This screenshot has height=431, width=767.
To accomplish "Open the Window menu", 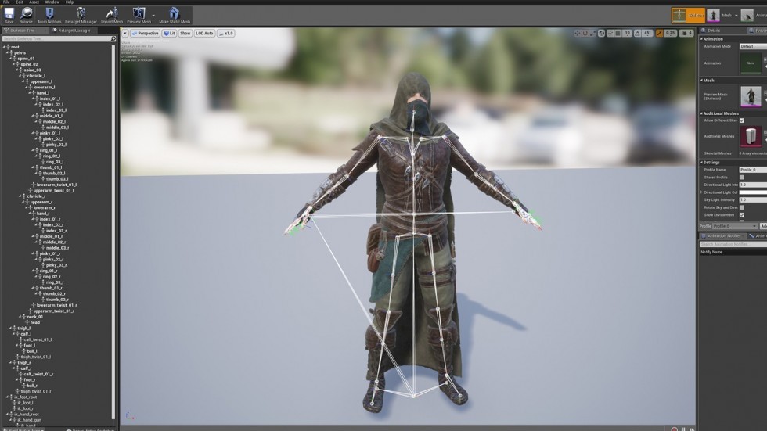I will [52, 2].
